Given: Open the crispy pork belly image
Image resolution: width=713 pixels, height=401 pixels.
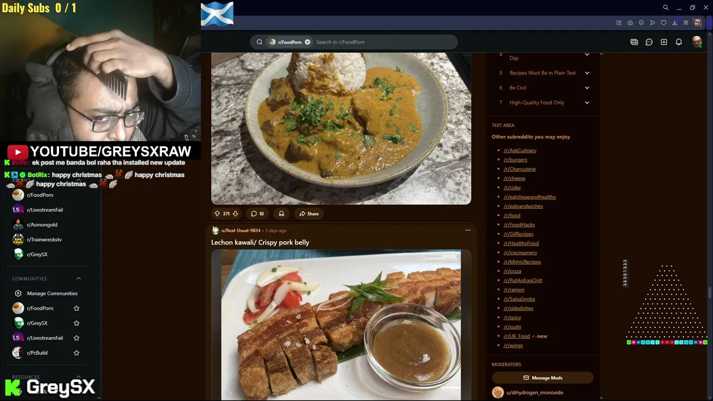Looking at the screenshot, I should [341, 325].
